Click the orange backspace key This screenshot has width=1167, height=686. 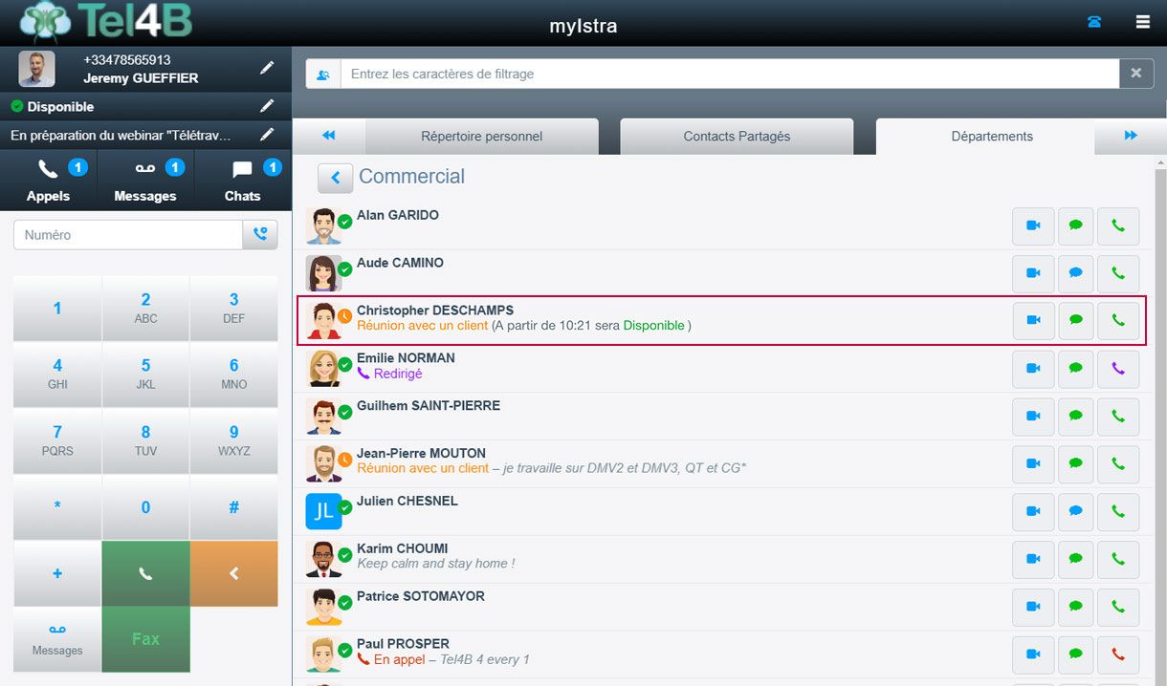click(x=234, y=573)
